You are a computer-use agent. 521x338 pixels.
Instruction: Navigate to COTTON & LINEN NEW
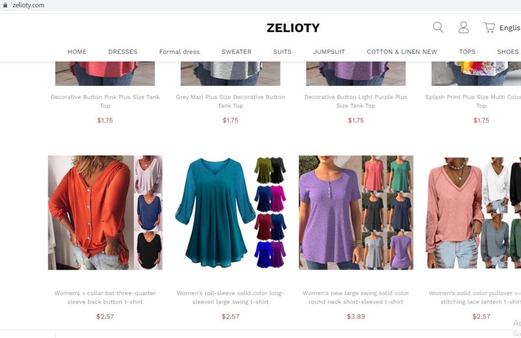pyautogui.click(x=402, y=52)
